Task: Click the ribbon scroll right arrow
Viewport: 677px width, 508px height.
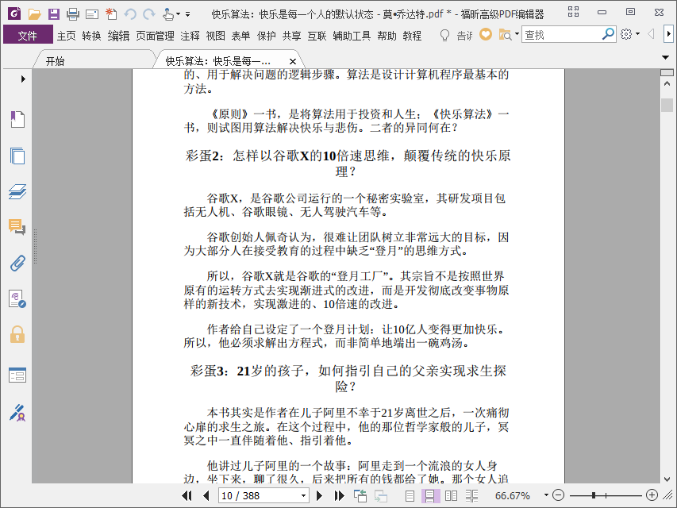Action: click(668, 34)
